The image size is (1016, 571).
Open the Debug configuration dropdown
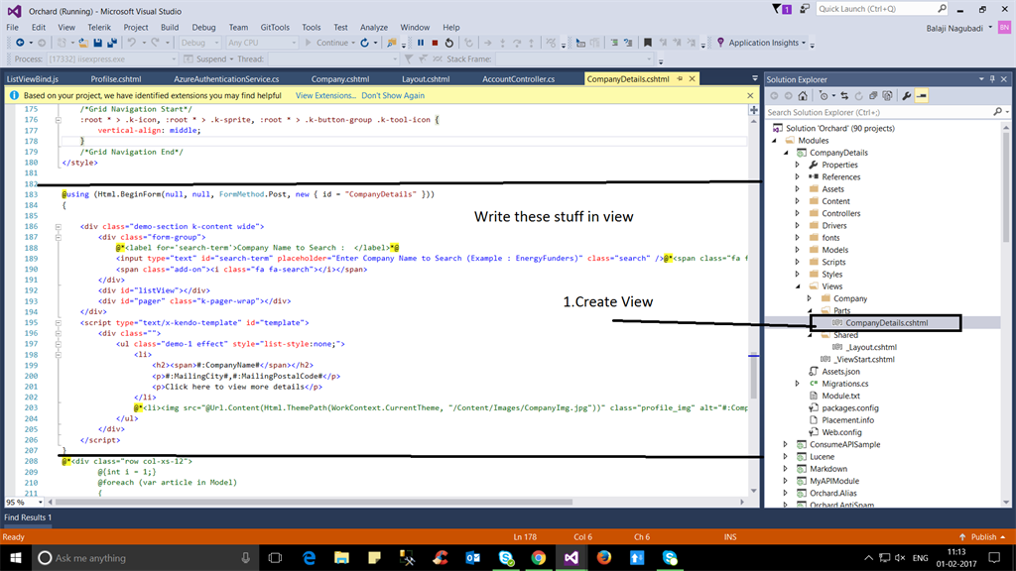(199, 43)
